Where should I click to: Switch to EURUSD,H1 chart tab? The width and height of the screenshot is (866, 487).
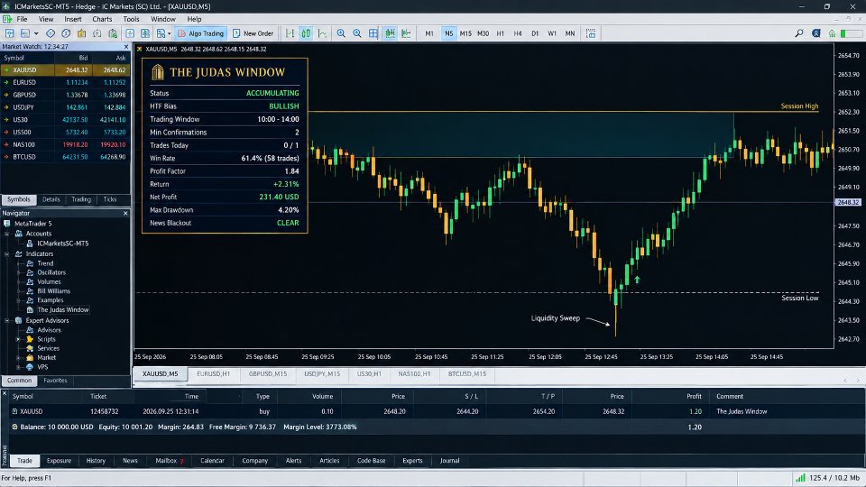[213, 373]
